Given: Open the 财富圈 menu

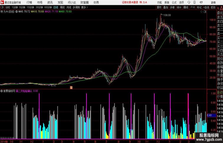Looking at the screenshot, I should tap(84, 2).
